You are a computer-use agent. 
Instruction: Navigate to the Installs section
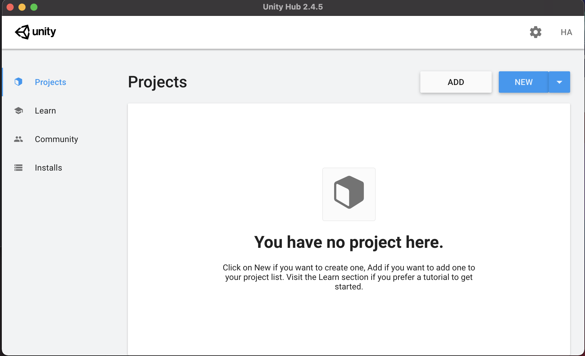click(x=48, y=167)
